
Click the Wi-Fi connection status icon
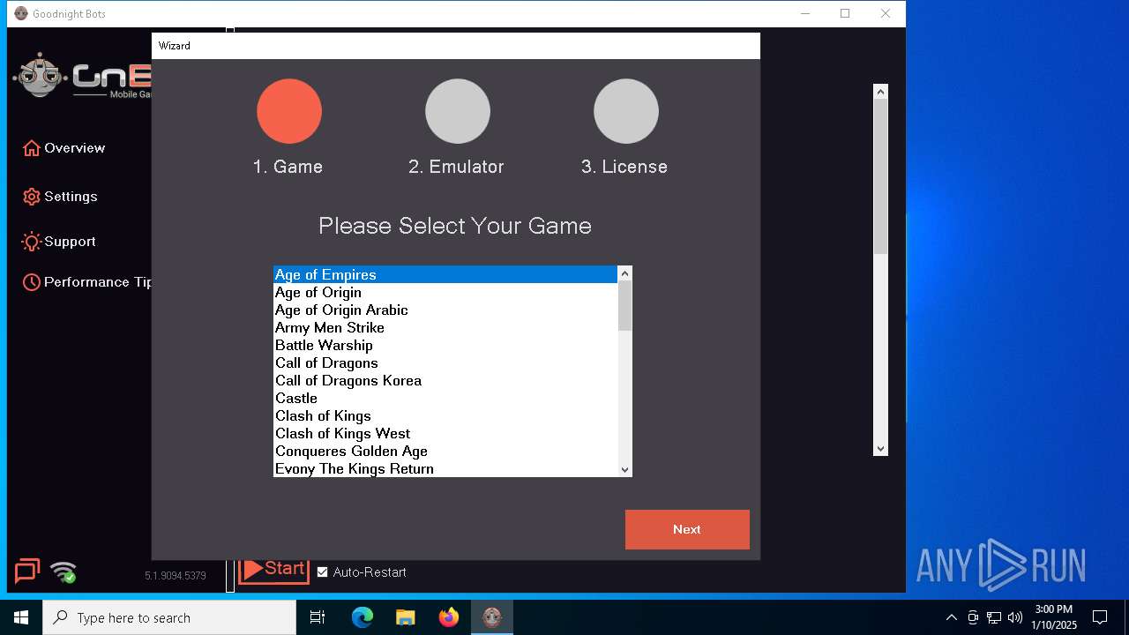pyautogui.click(x=64, y=571)
